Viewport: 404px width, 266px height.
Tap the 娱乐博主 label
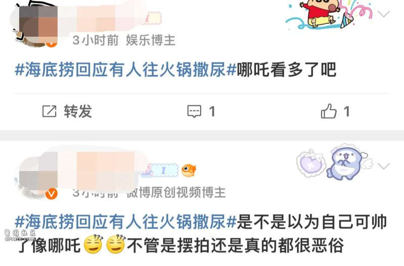150,40
